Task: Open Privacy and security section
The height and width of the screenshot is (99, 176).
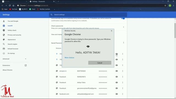Action: click(x=14, y=35)
